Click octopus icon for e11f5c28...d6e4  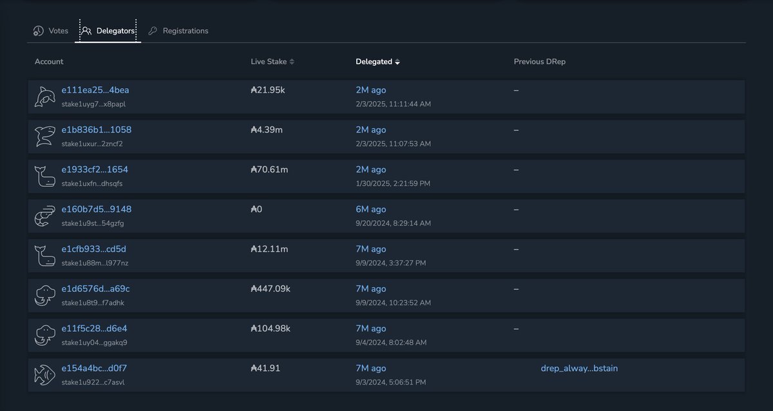tap(45, 336)
